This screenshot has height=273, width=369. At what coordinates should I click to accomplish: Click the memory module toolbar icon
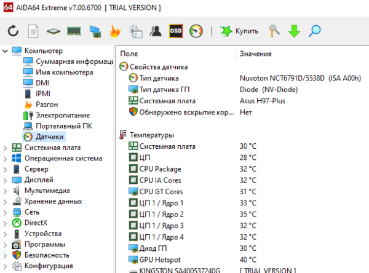coord(74,31)
